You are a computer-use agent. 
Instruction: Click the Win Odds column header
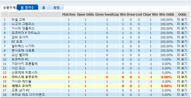click(x=167, y=15)
